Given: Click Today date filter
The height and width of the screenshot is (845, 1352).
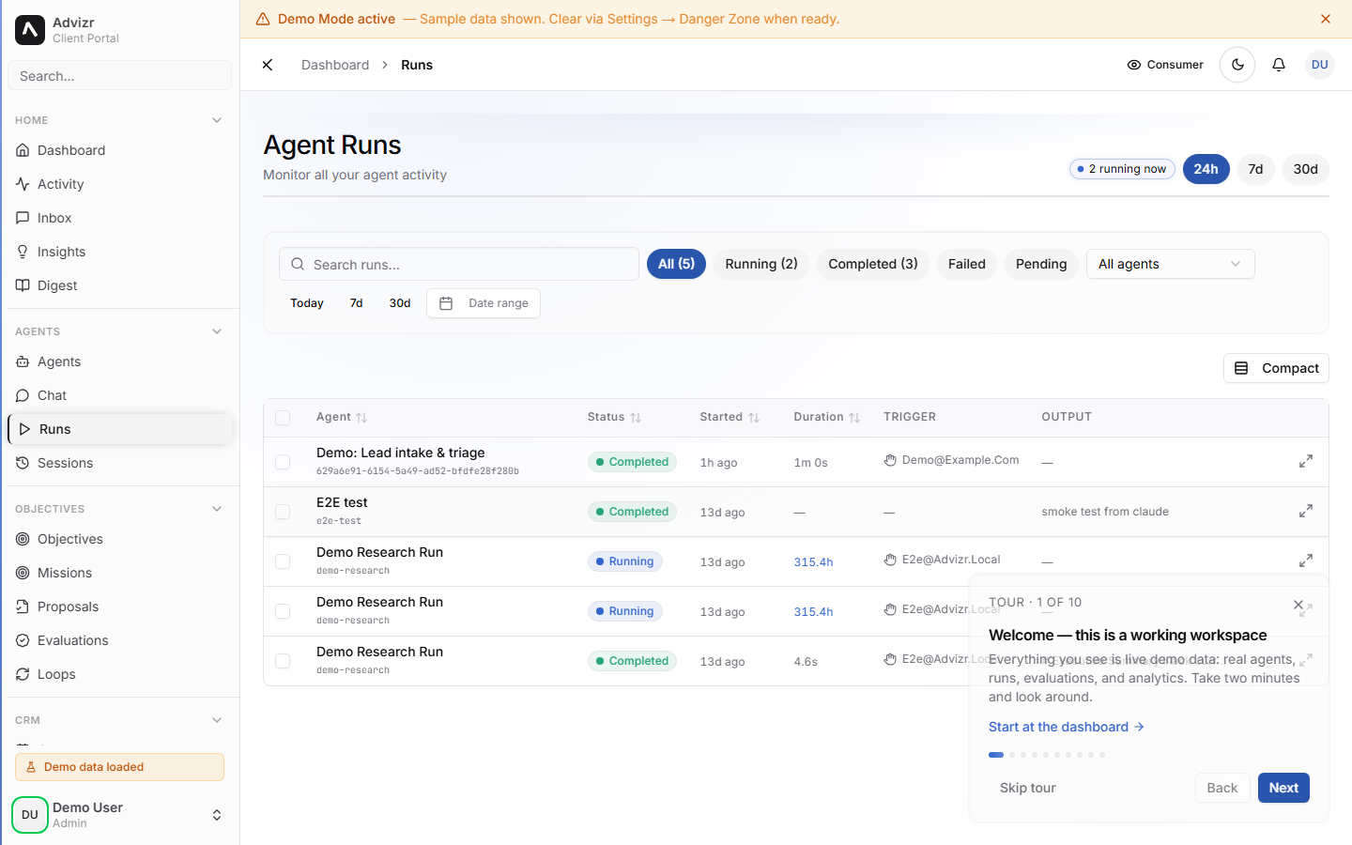Looking at the screenshot, I should pyautogui.click(x=307, y=303).
